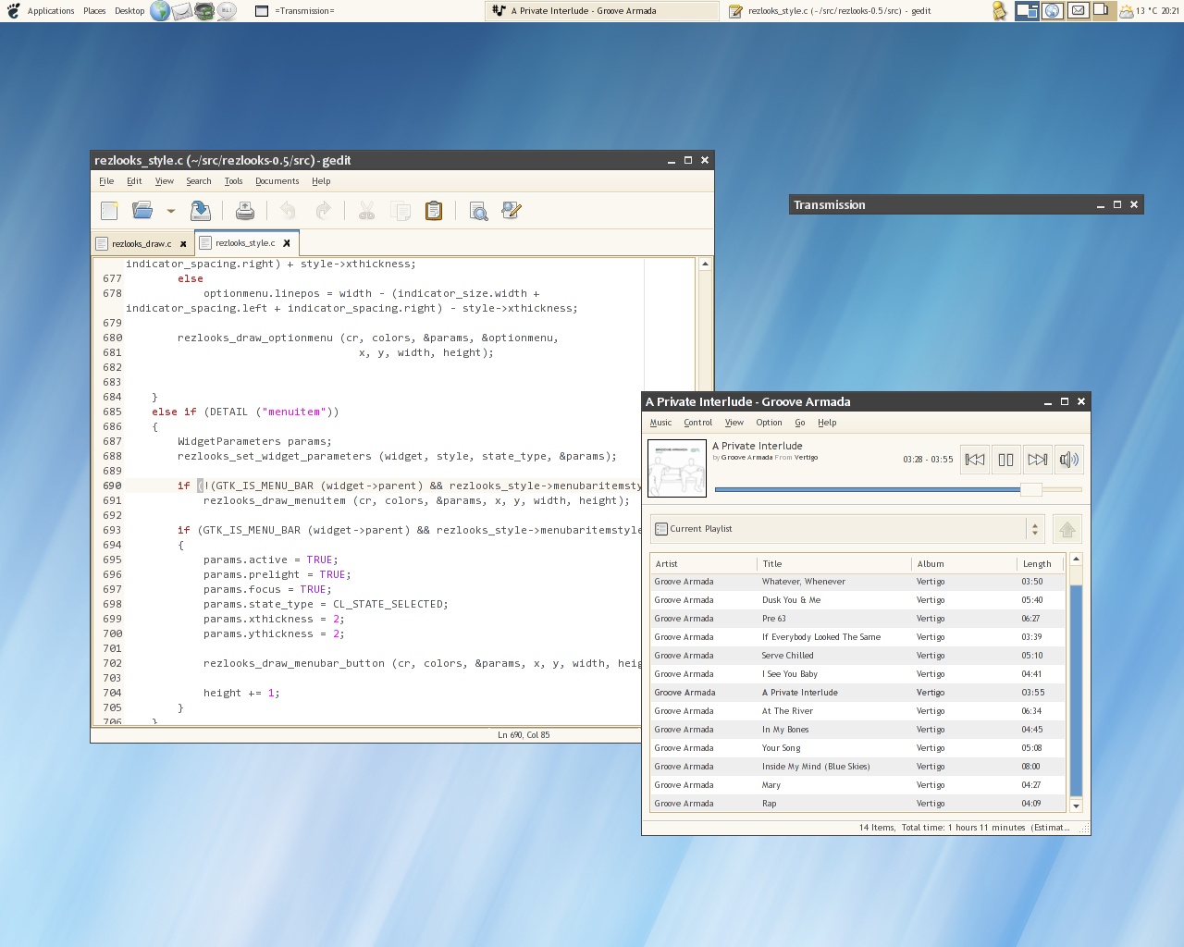Open gedit Tools menu
Image resolution: width=1184 pixels, height=947 pixels.
tap(233, 181)
